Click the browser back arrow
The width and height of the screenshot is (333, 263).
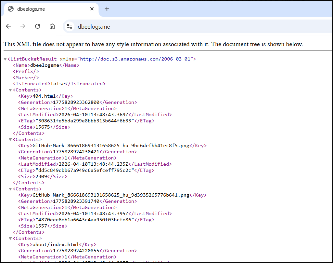coord(8,26)
